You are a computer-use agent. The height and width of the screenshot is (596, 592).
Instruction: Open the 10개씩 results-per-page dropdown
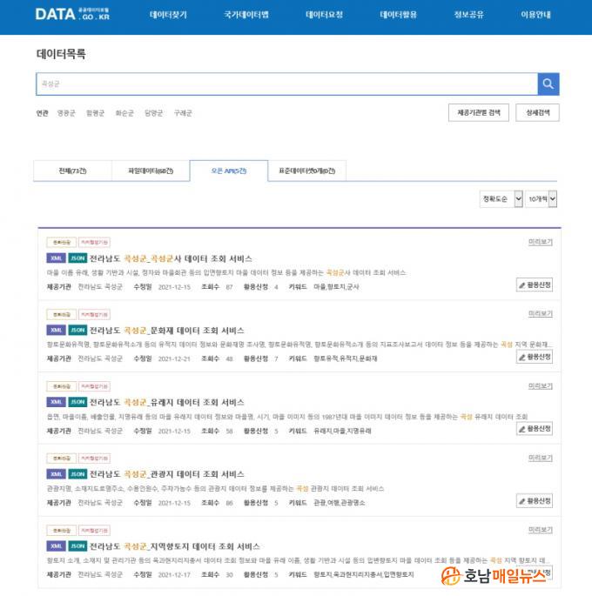(542, 199)
